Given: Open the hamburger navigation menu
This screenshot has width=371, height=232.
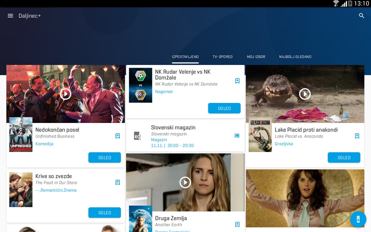Looking at the screenshot, I should [10, 15].
